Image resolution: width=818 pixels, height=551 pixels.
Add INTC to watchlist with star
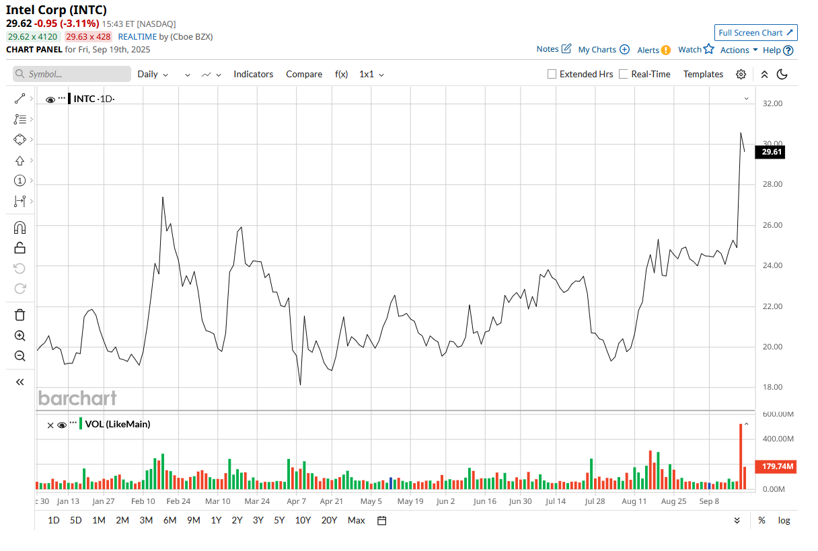tap(708, 49)
